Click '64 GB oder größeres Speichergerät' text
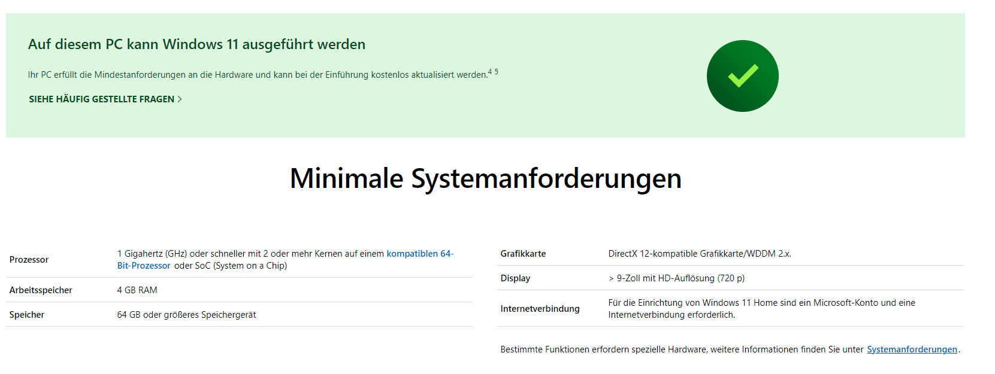The width and height of the screenshot is (995, 374). pos(186,315)
